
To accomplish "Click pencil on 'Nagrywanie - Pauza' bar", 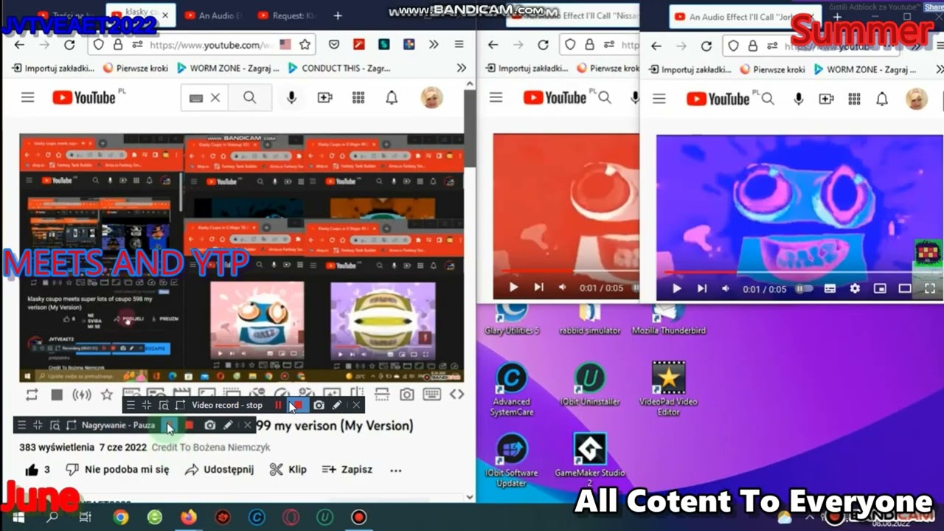I will coord(229,425).
